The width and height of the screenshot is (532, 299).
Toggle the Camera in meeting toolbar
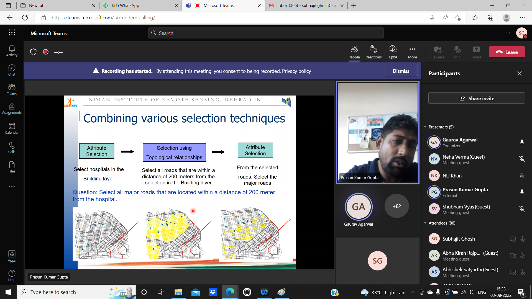[438, 52]
